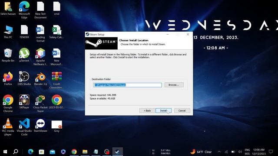Open the battery status tray icon

pos(233,152)
